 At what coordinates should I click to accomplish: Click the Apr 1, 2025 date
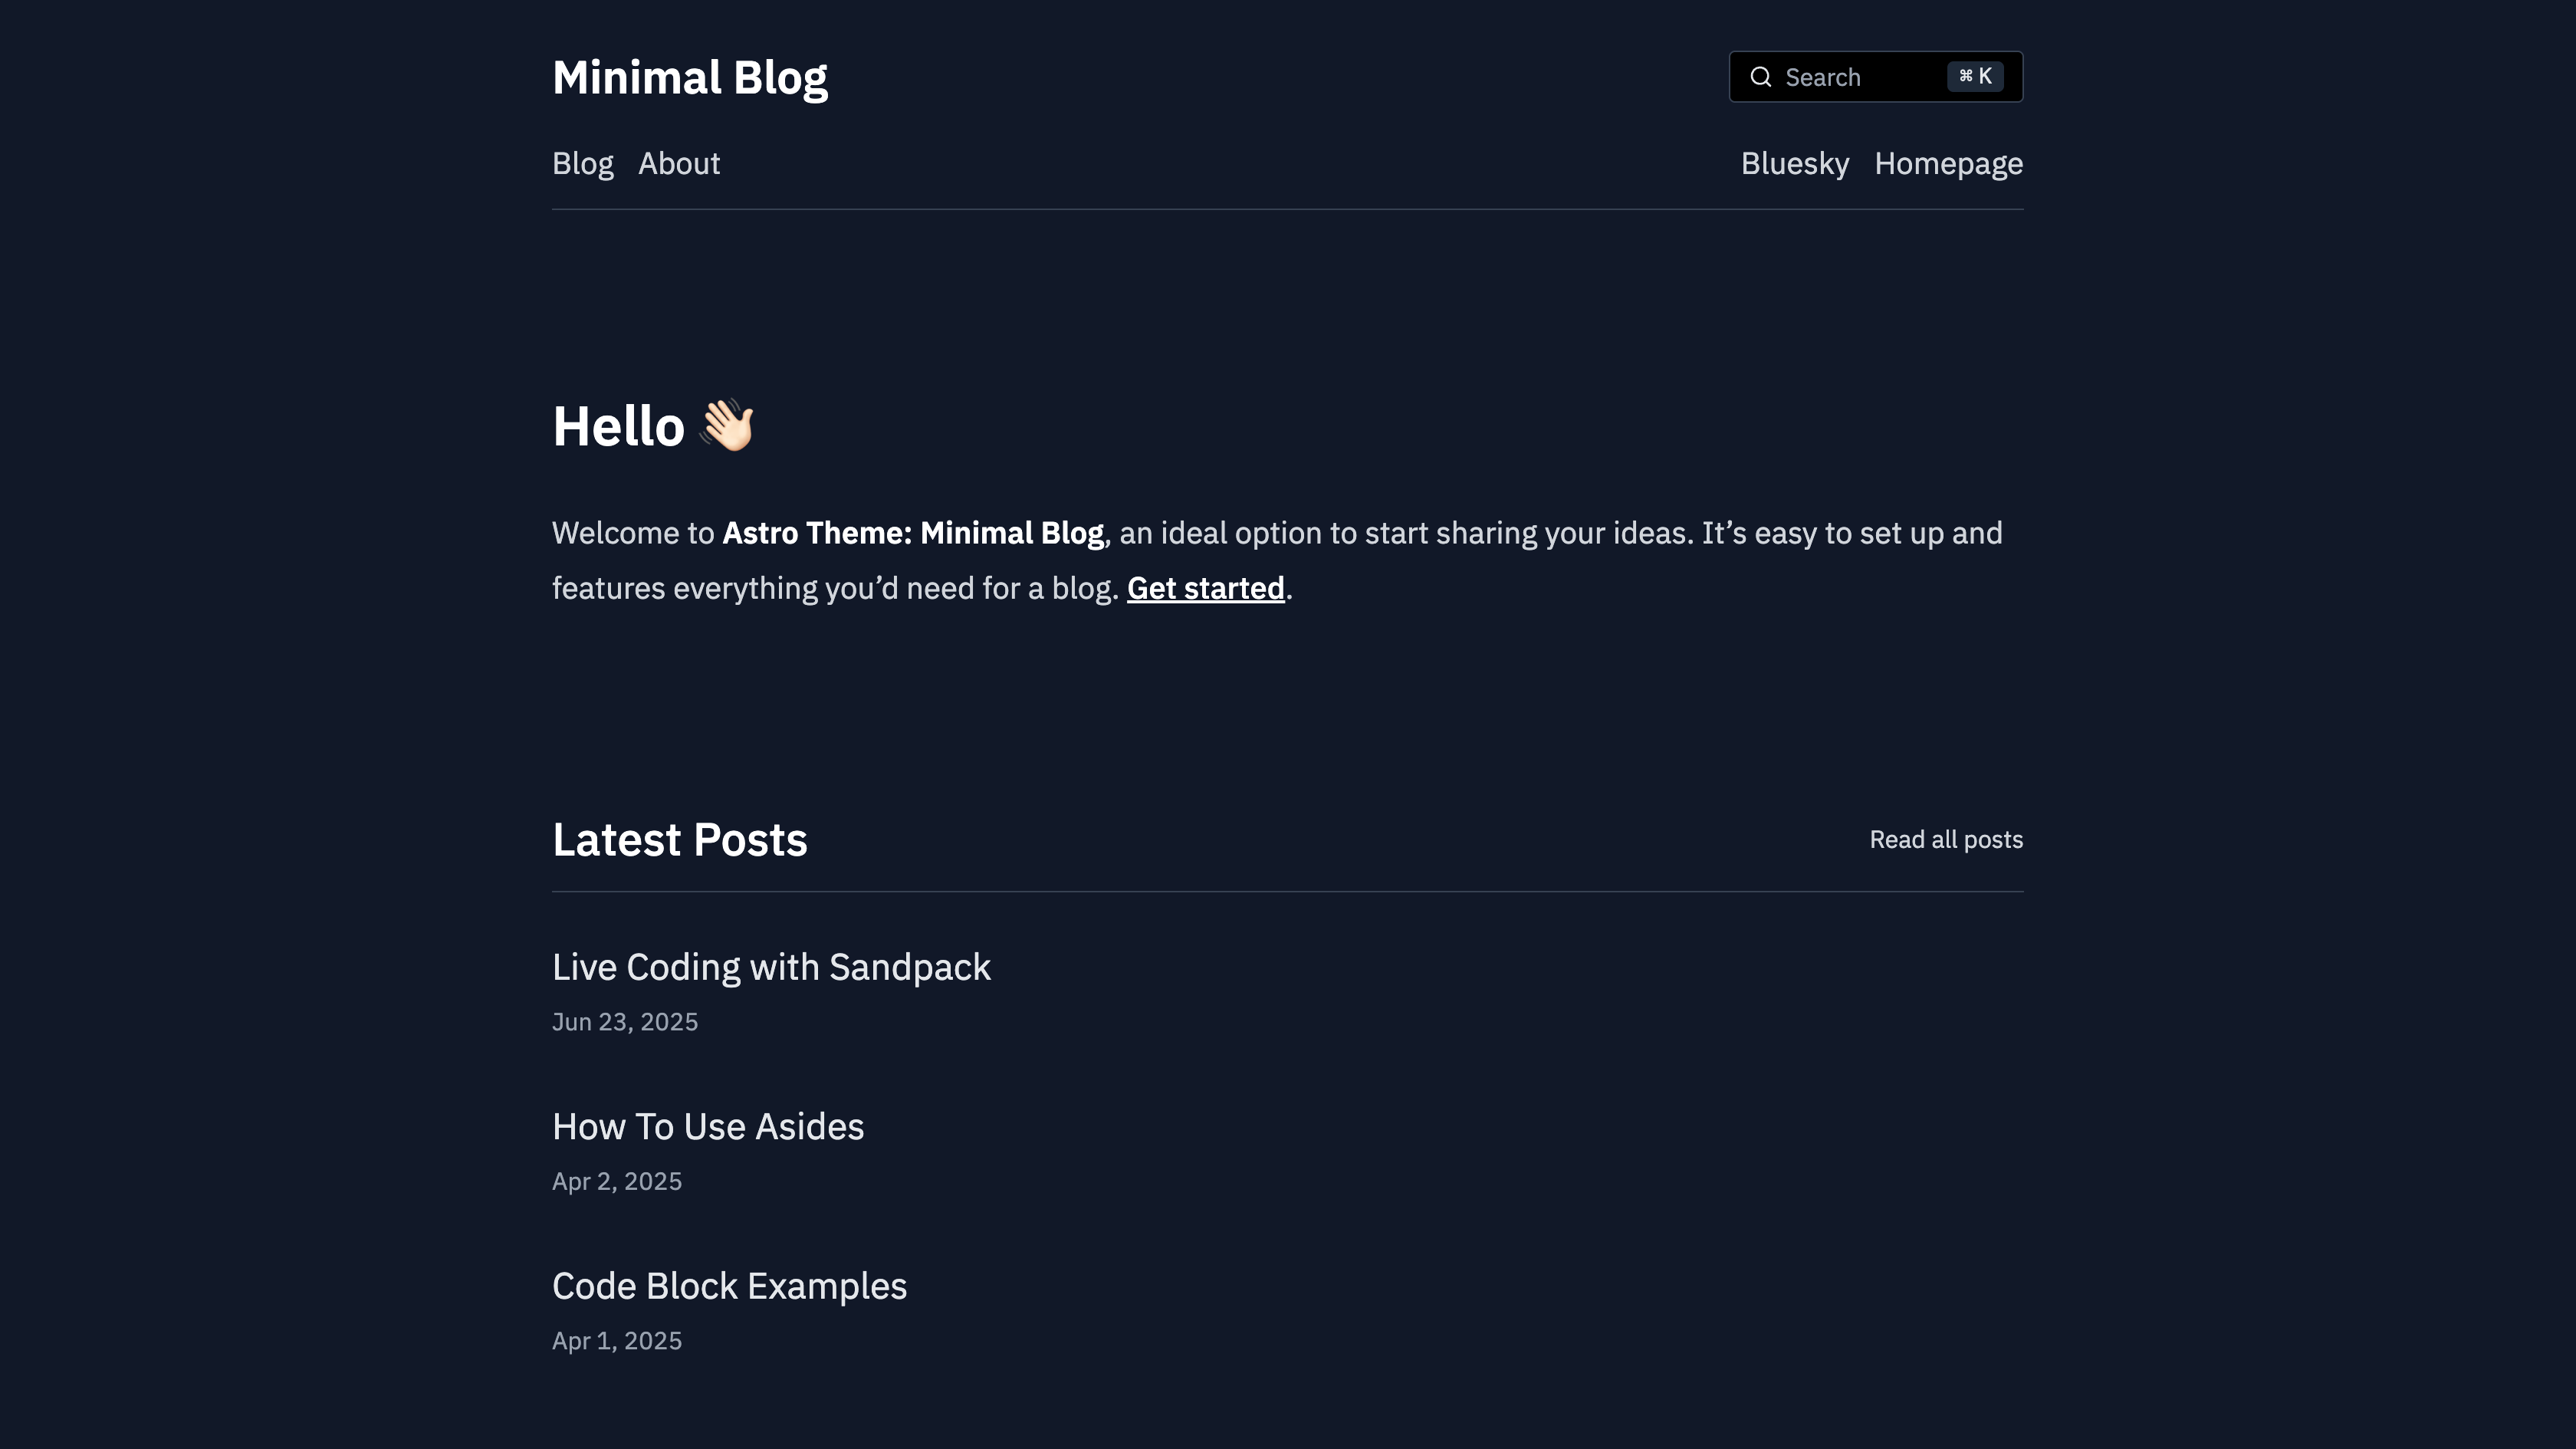[x=617, y=1341]
